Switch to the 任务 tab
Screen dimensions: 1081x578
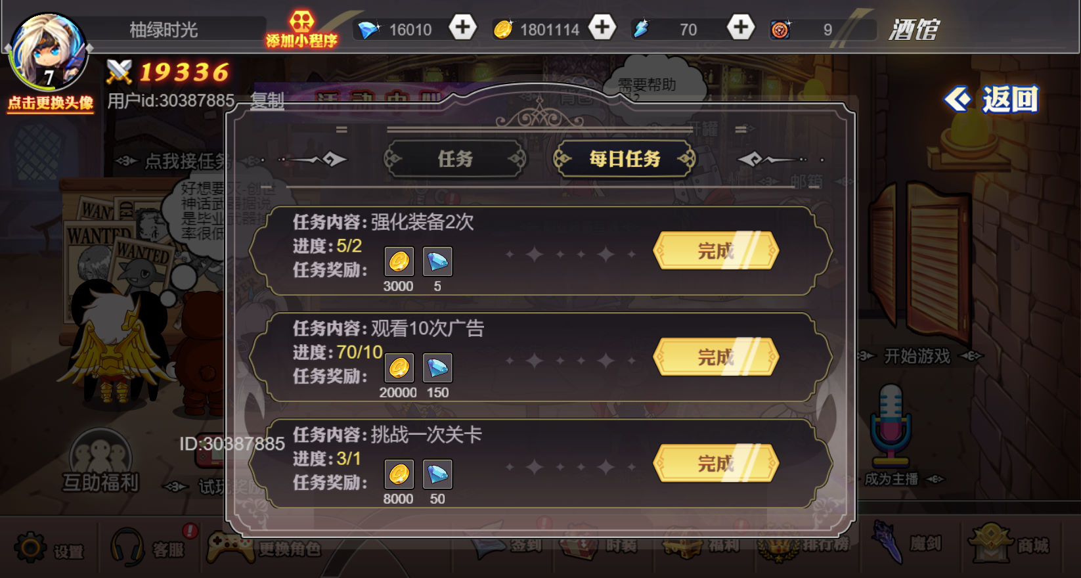455,159
